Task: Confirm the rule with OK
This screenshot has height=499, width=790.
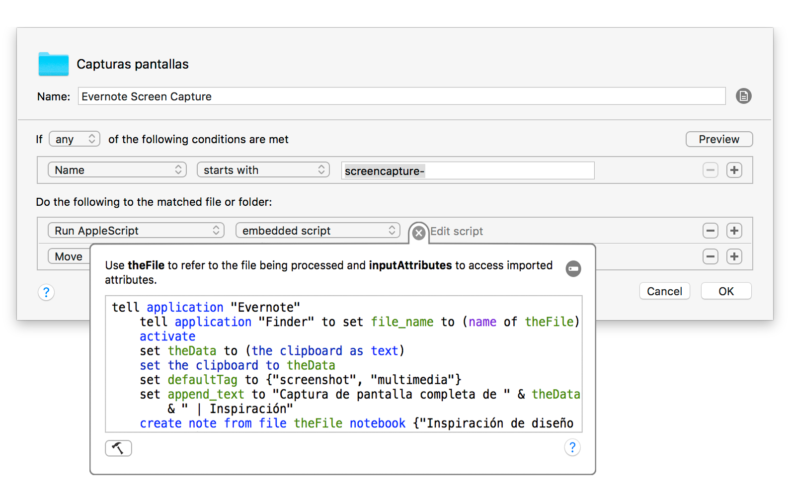Action: (x=726, y=291)
